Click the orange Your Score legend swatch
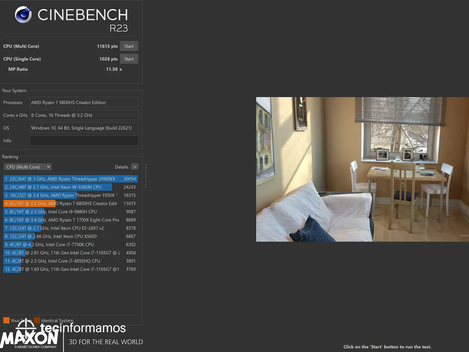 pyautogui.click(x=6, y=320)
